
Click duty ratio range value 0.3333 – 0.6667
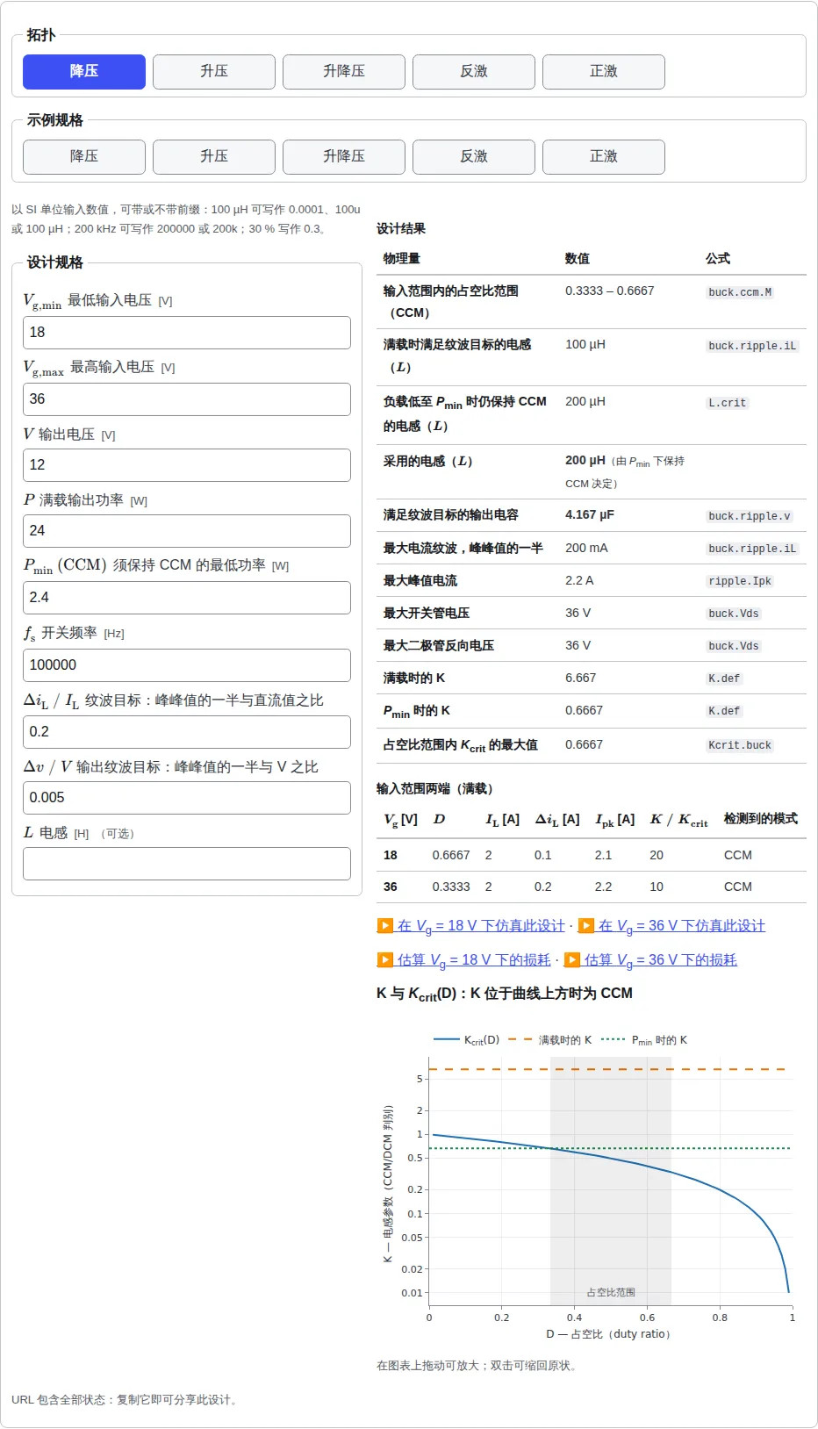(610, 291)
